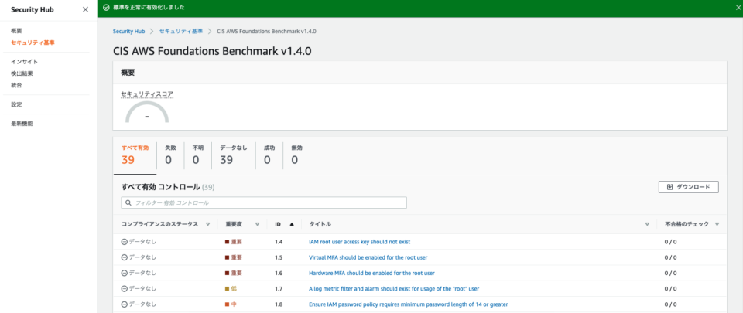Click the ID cell 1.7

[x=279, y=289]
